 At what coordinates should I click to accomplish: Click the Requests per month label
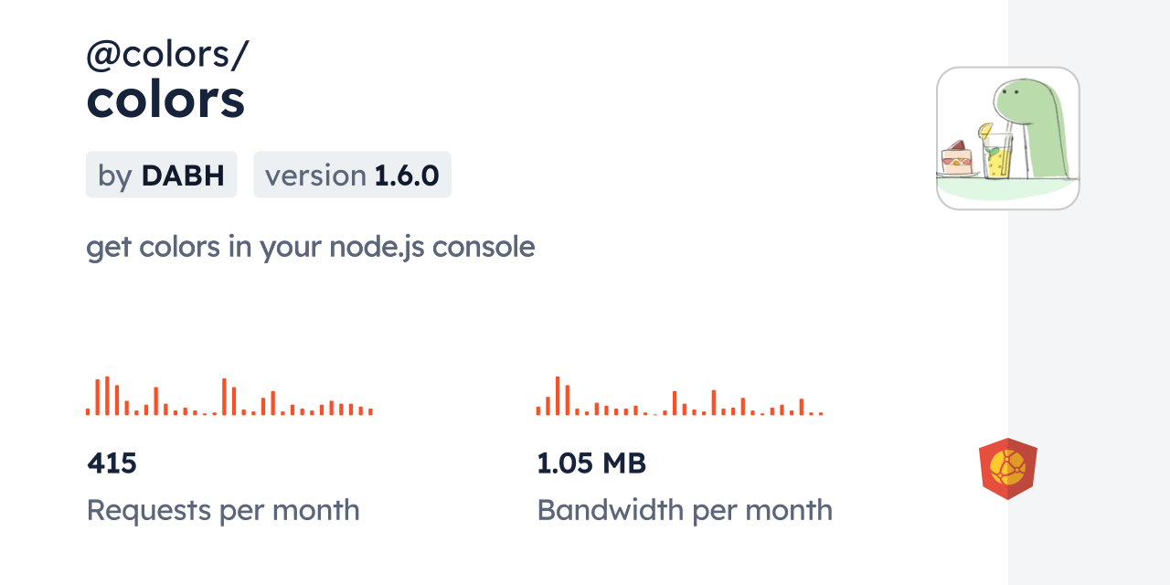(x=223, y=510)
